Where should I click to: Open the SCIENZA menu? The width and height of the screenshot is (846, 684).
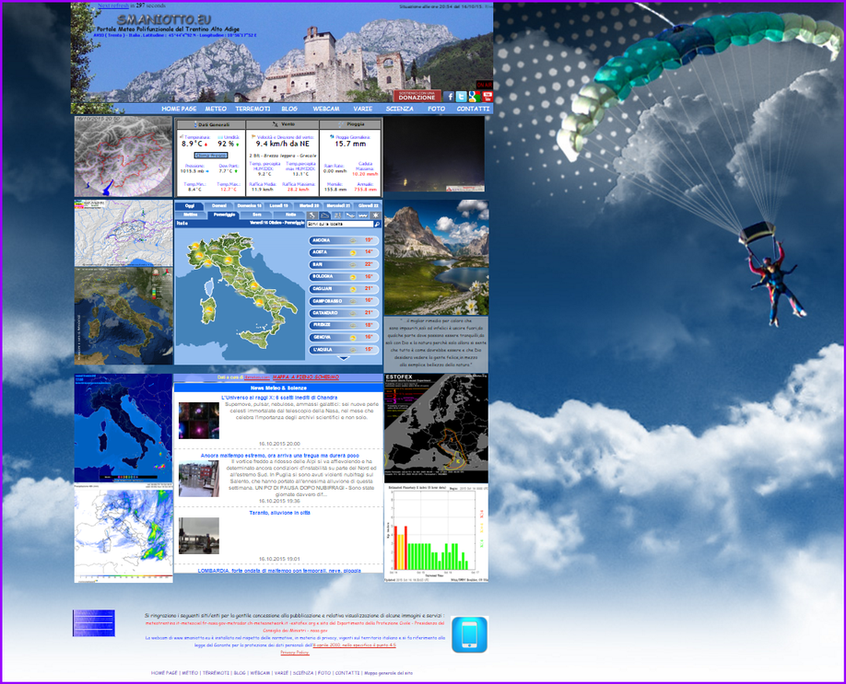point(400,109)
